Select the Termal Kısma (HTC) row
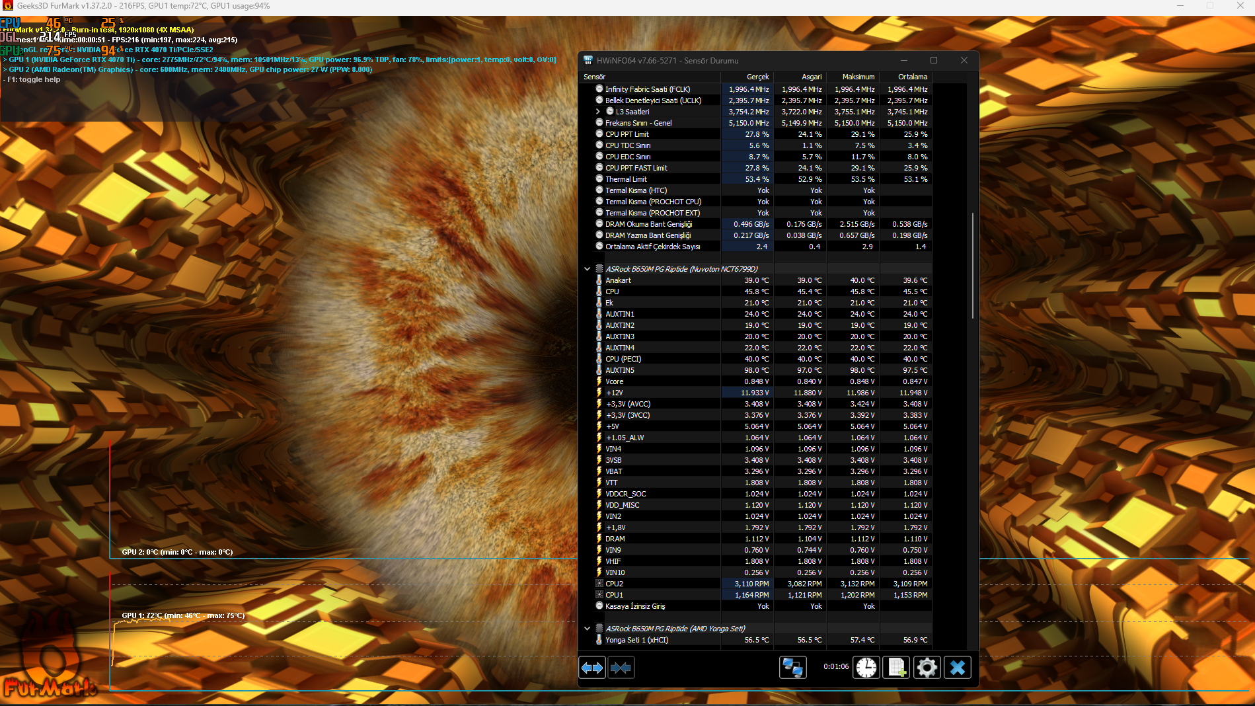Image resolution: width=1255 pixels, height=706 pixels. coord(755,190)
